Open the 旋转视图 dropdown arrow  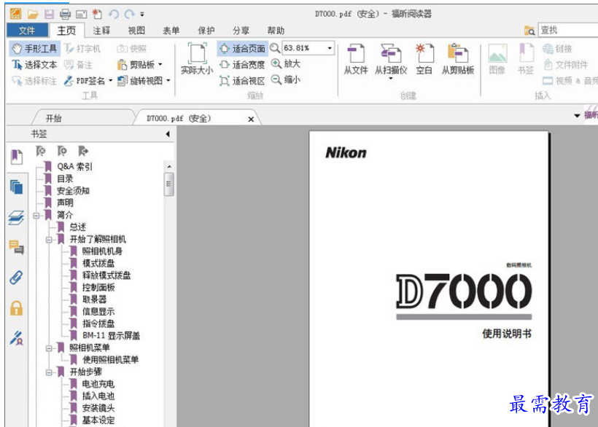click(x=168, y=80)
